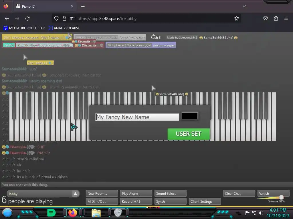Open Client Settings
293x219 pixels.
[205, 202]
